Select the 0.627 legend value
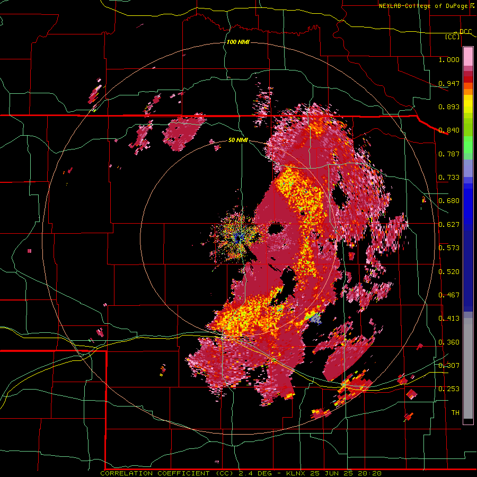Screen dimensions: 477x477 click(x=449, y=225)
